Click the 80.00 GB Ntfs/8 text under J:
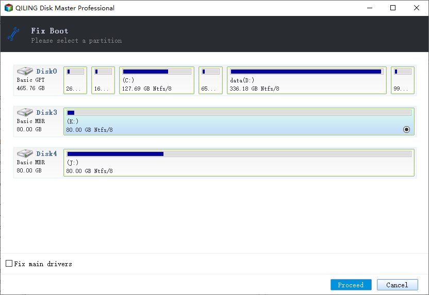The width and height of the screenshot is (429, 295). [x=90, y=171]
